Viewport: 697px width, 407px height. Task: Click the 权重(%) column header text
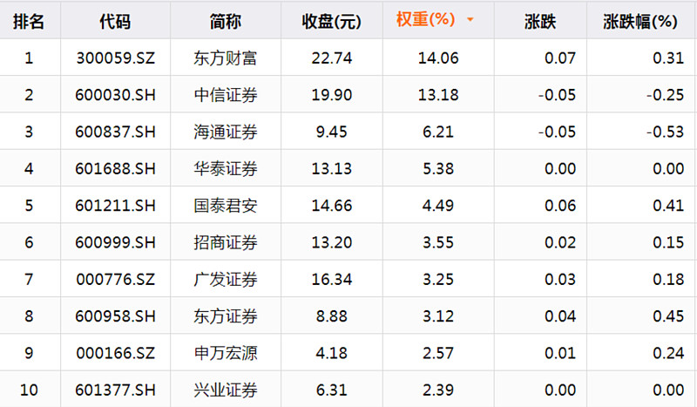pyautogui.click(x=425, y=19)
